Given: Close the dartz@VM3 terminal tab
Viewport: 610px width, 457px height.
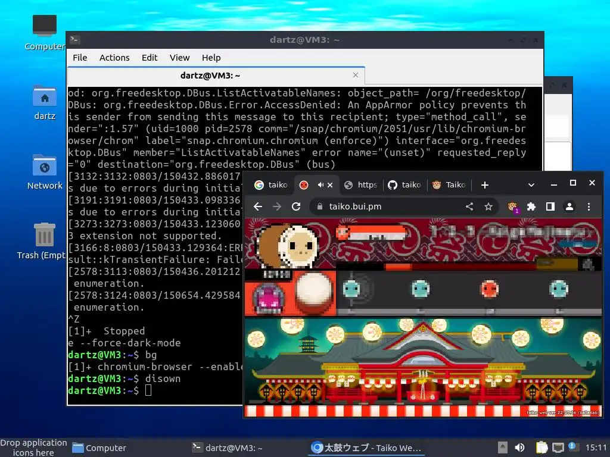Looking at the screenshot, I should [x=356, y=75].
